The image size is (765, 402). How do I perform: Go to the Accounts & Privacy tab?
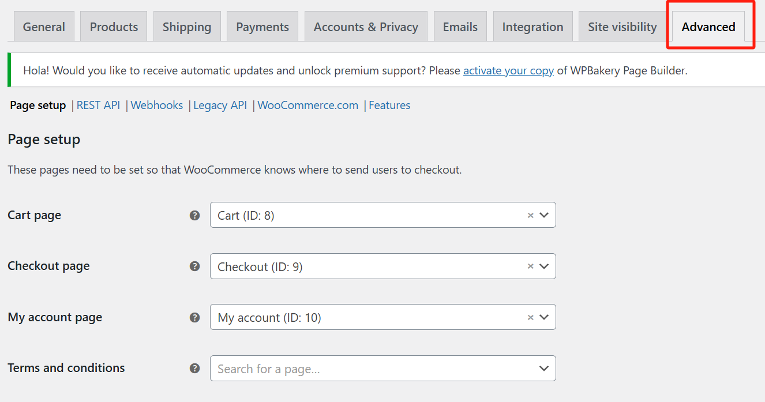(366, 27)
